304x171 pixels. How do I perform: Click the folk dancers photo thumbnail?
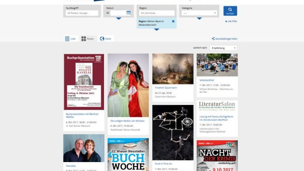(217, 65)
